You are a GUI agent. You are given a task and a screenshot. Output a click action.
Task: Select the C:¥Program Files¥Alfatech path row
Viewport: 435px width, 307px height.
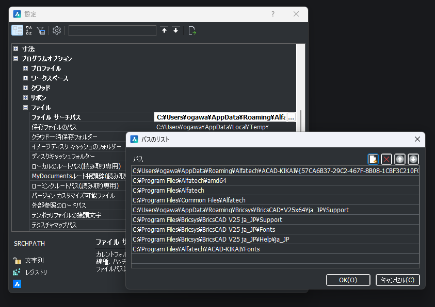pyautogui.click(x=275, y=191)
